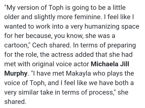Click the bold word Murphy
The height and width of the screenshot is (108, 145).
tap(16, 74)
